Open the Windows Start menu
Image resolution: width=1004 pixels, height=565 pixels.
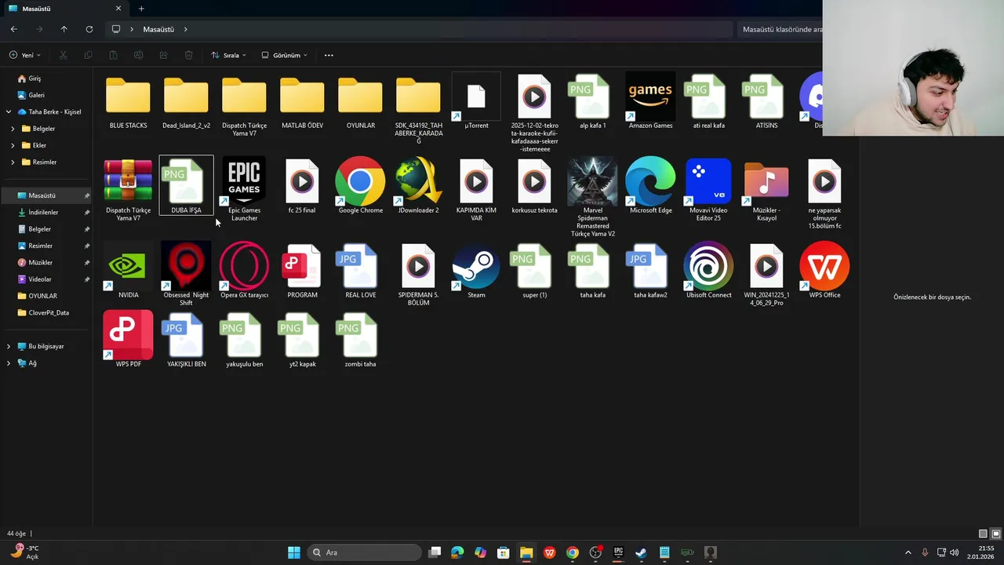[x=293, y=552]
